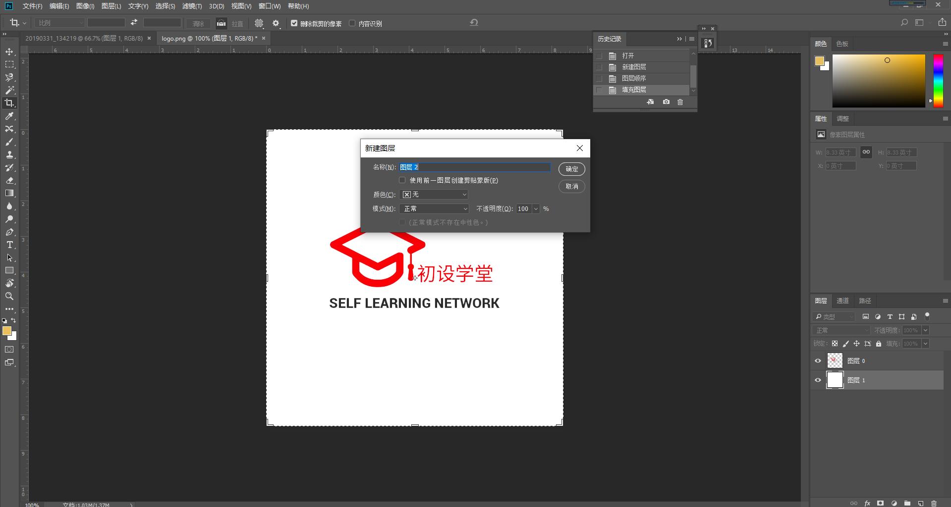Open the straighten tool in the crop options bar
The image size is (951, 507).
tap(236, 23)
